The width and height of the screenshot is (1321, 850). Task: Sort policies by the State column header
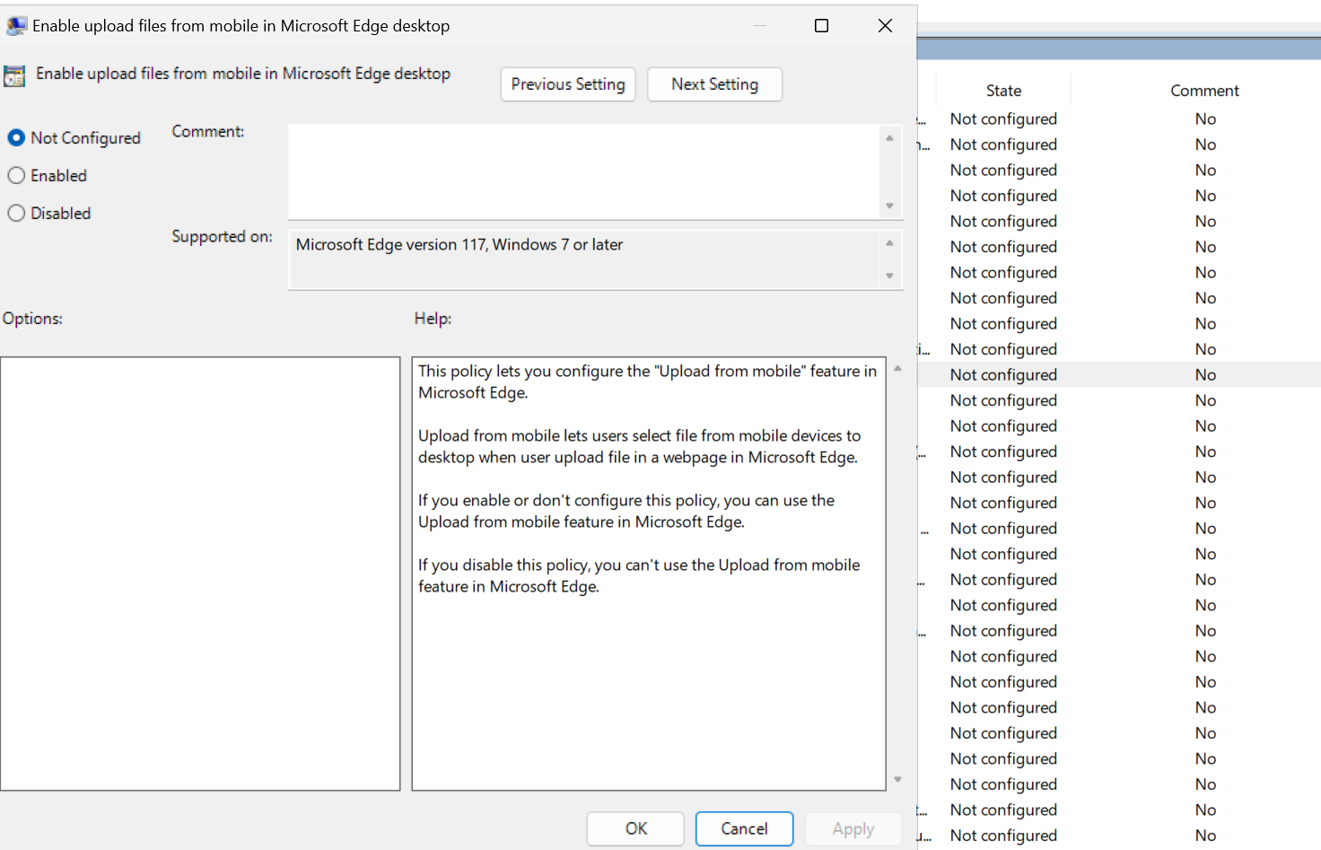tap(1002, 90)
